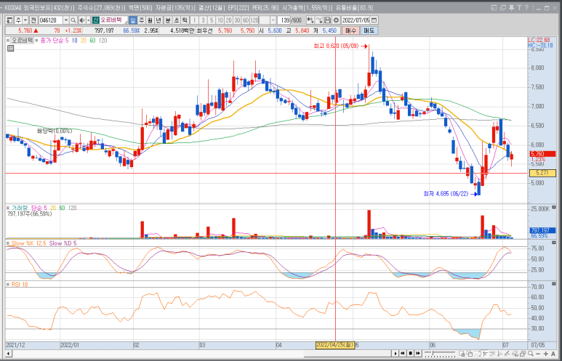Viewport: 562px width, 361px height.
Task: Click the Slow %K 12.5 legend label
Action: (28, 243)
